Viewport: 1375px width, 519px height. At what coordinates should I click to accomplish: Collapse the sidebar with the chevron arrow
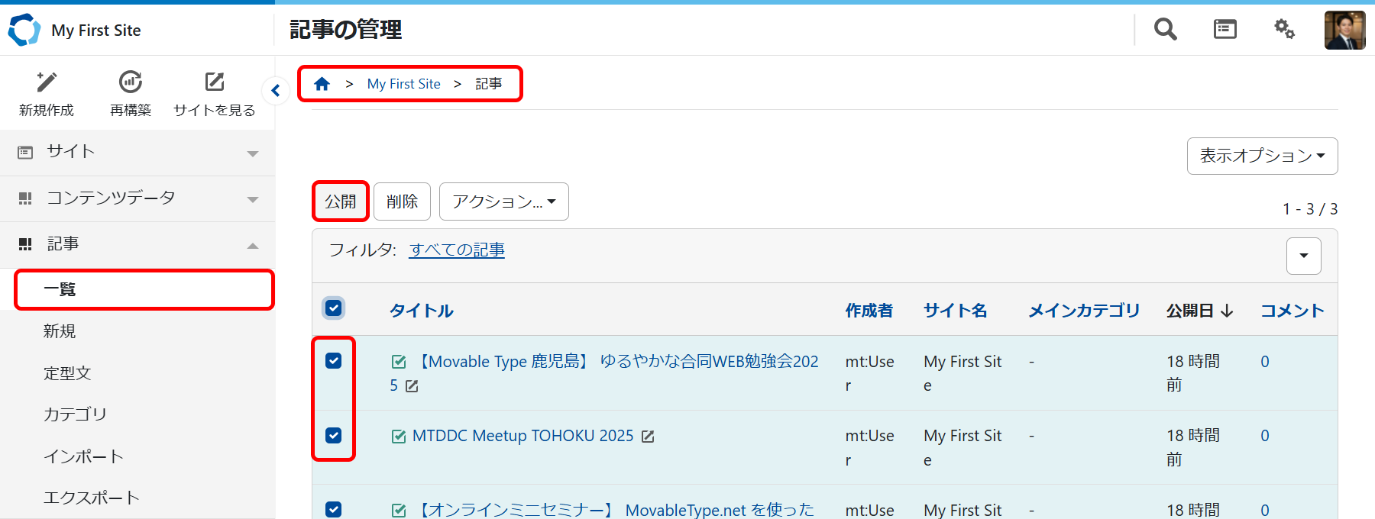[x=276, y=91]
